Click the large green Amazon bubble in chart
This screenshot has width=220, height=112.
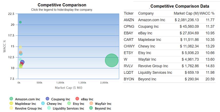[112, 60]
